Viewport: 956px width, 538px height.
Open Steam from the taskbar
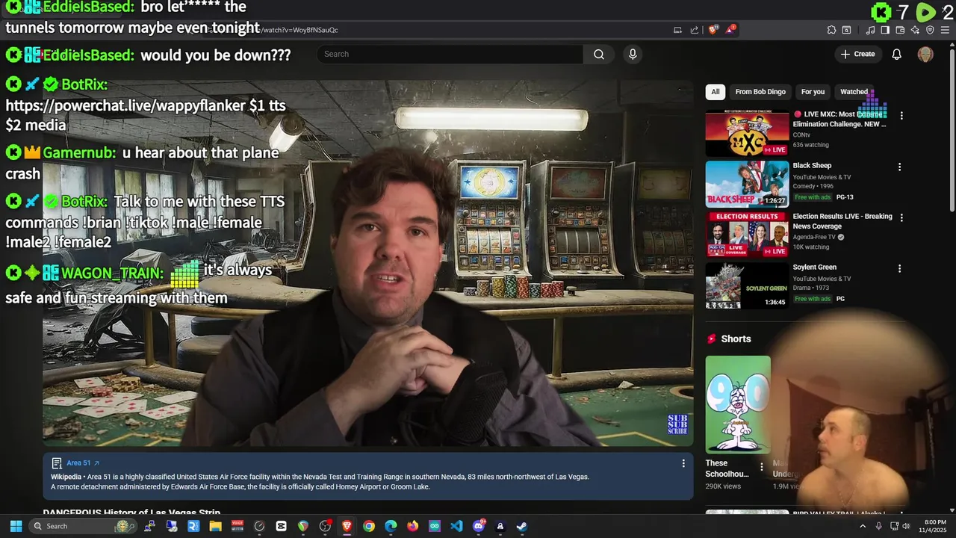pyautogui.click(x=521, y=526)
